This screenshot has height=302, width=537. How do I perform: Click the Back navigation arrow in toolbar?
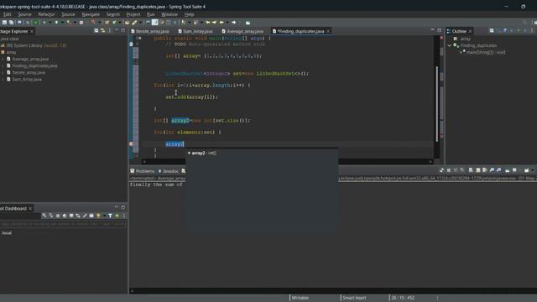pos(222,23)
